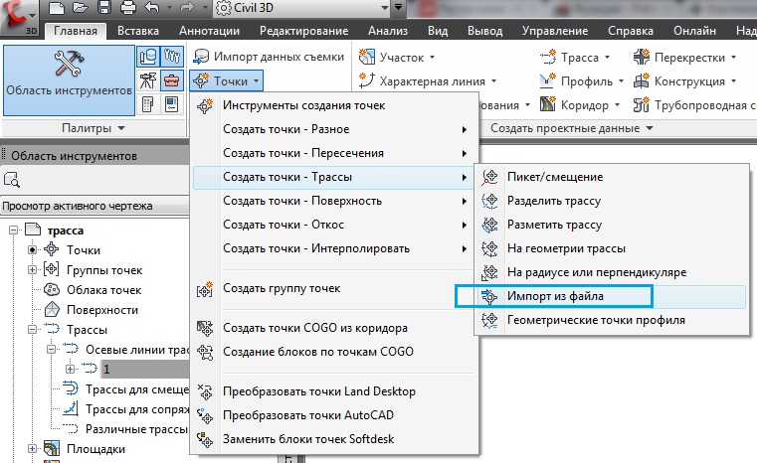
Task: Open the Конструкция ribbon dropdown
Action: point(684,81)
